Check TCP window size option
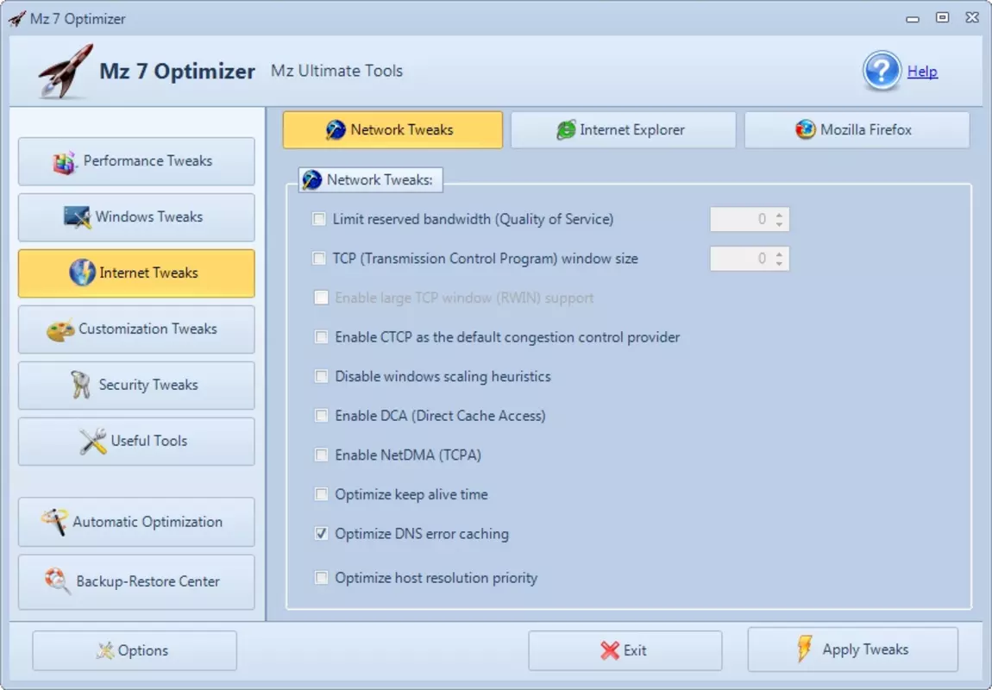992x690 pixels. [319, 258]
